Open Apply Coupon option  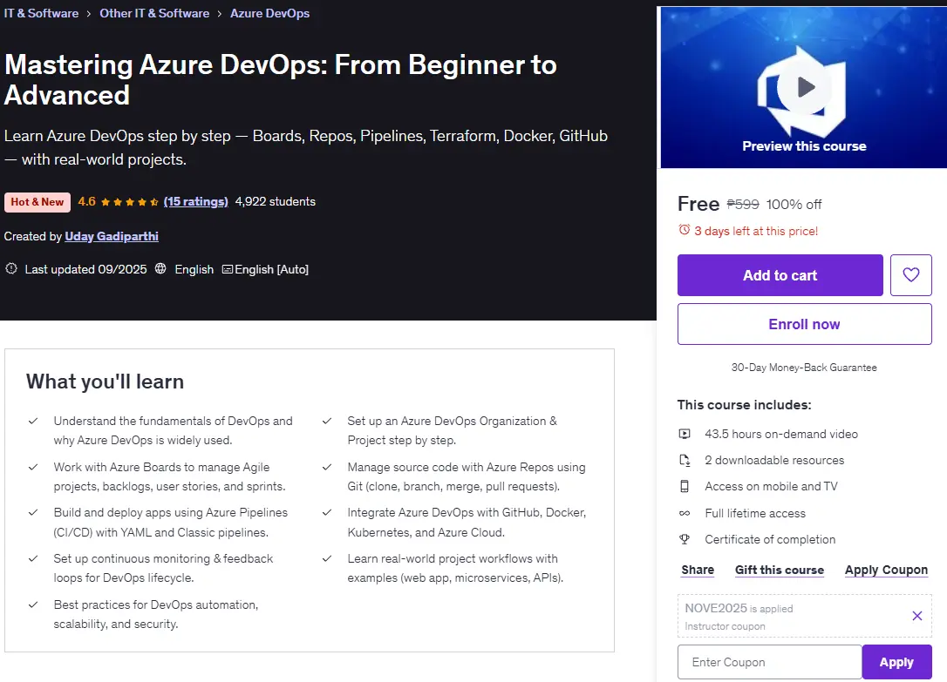886,570
